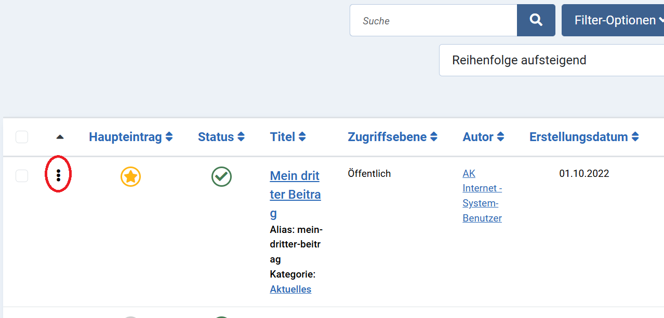Tick the checkbox for Mein dritter Beitrag
The width and height of the screenshot is (664, 318).
click(22, 176)
